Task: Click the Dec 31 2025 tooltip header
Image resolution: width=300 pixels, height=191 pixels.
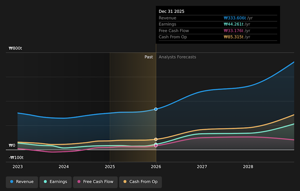Action: 172,11
